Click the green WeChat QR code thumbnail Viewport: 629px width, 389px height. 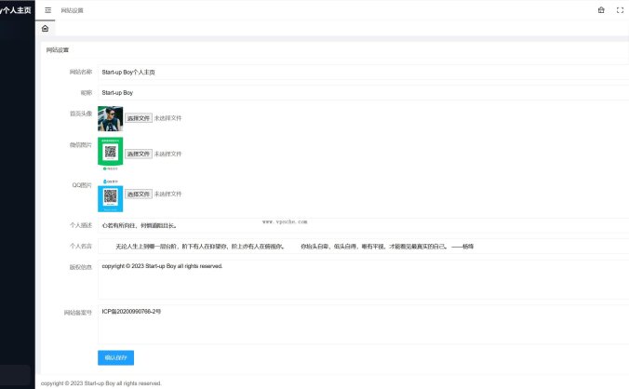pyautogui.click(x=111, y=154)
